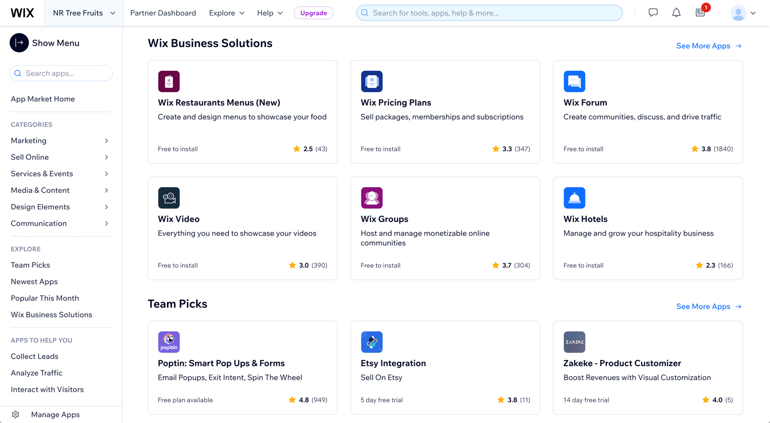Open Wix Restaurants Menus (New) title
Screen dimensions: 770x423
[219, 103]
